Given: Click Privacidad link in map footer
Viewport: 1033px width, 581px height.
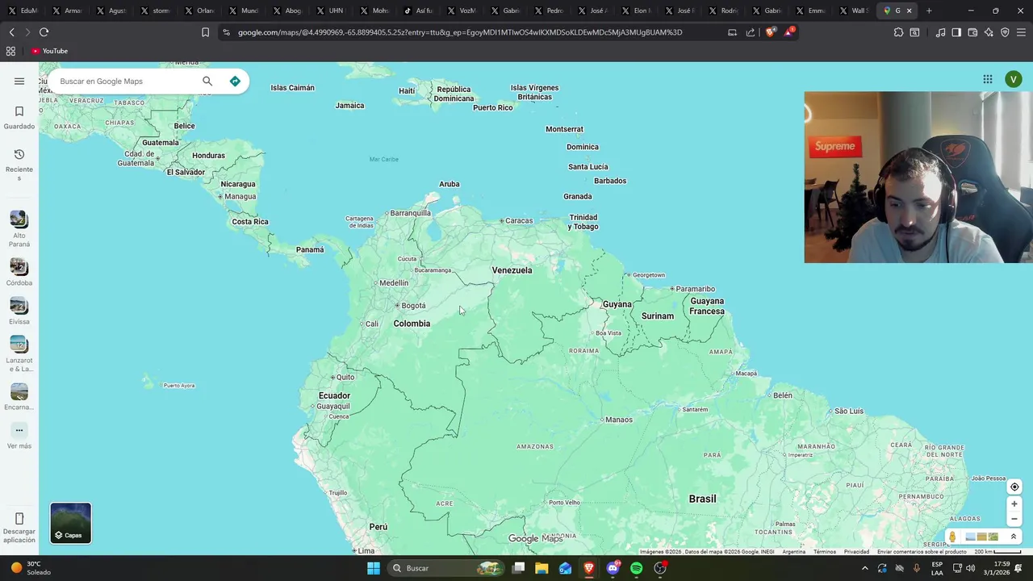Looking at the screenshot, I should 856,552.
